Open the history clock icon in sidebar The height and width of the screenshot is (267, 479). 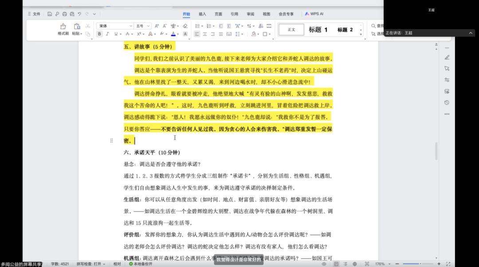click(447, 103)
